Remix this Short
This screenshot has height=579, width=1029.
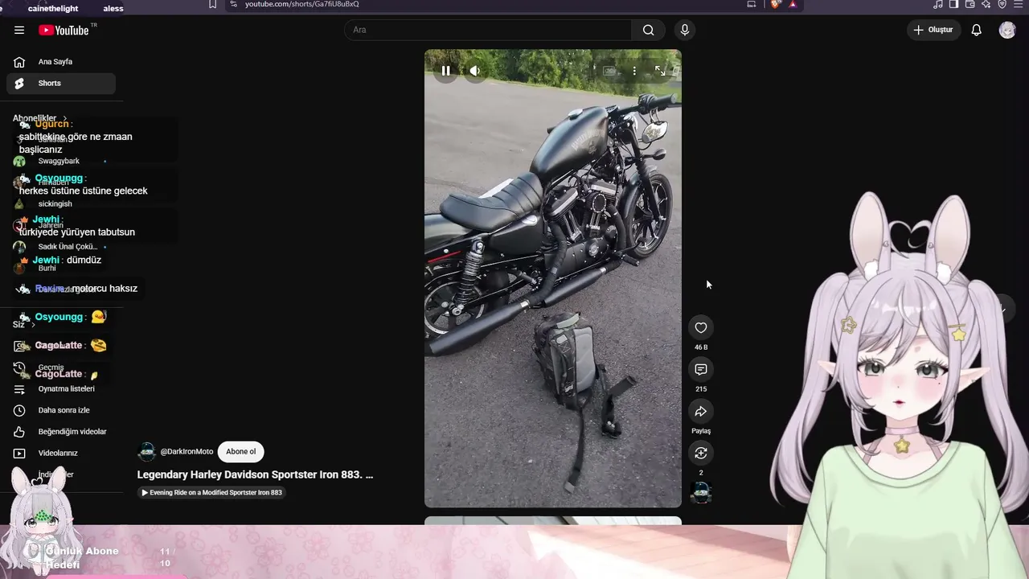(x=701, y=453)
